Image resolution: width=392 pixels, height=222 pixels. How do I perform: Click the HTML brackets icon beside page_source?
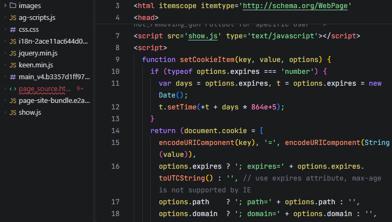[x=13, y=89]
